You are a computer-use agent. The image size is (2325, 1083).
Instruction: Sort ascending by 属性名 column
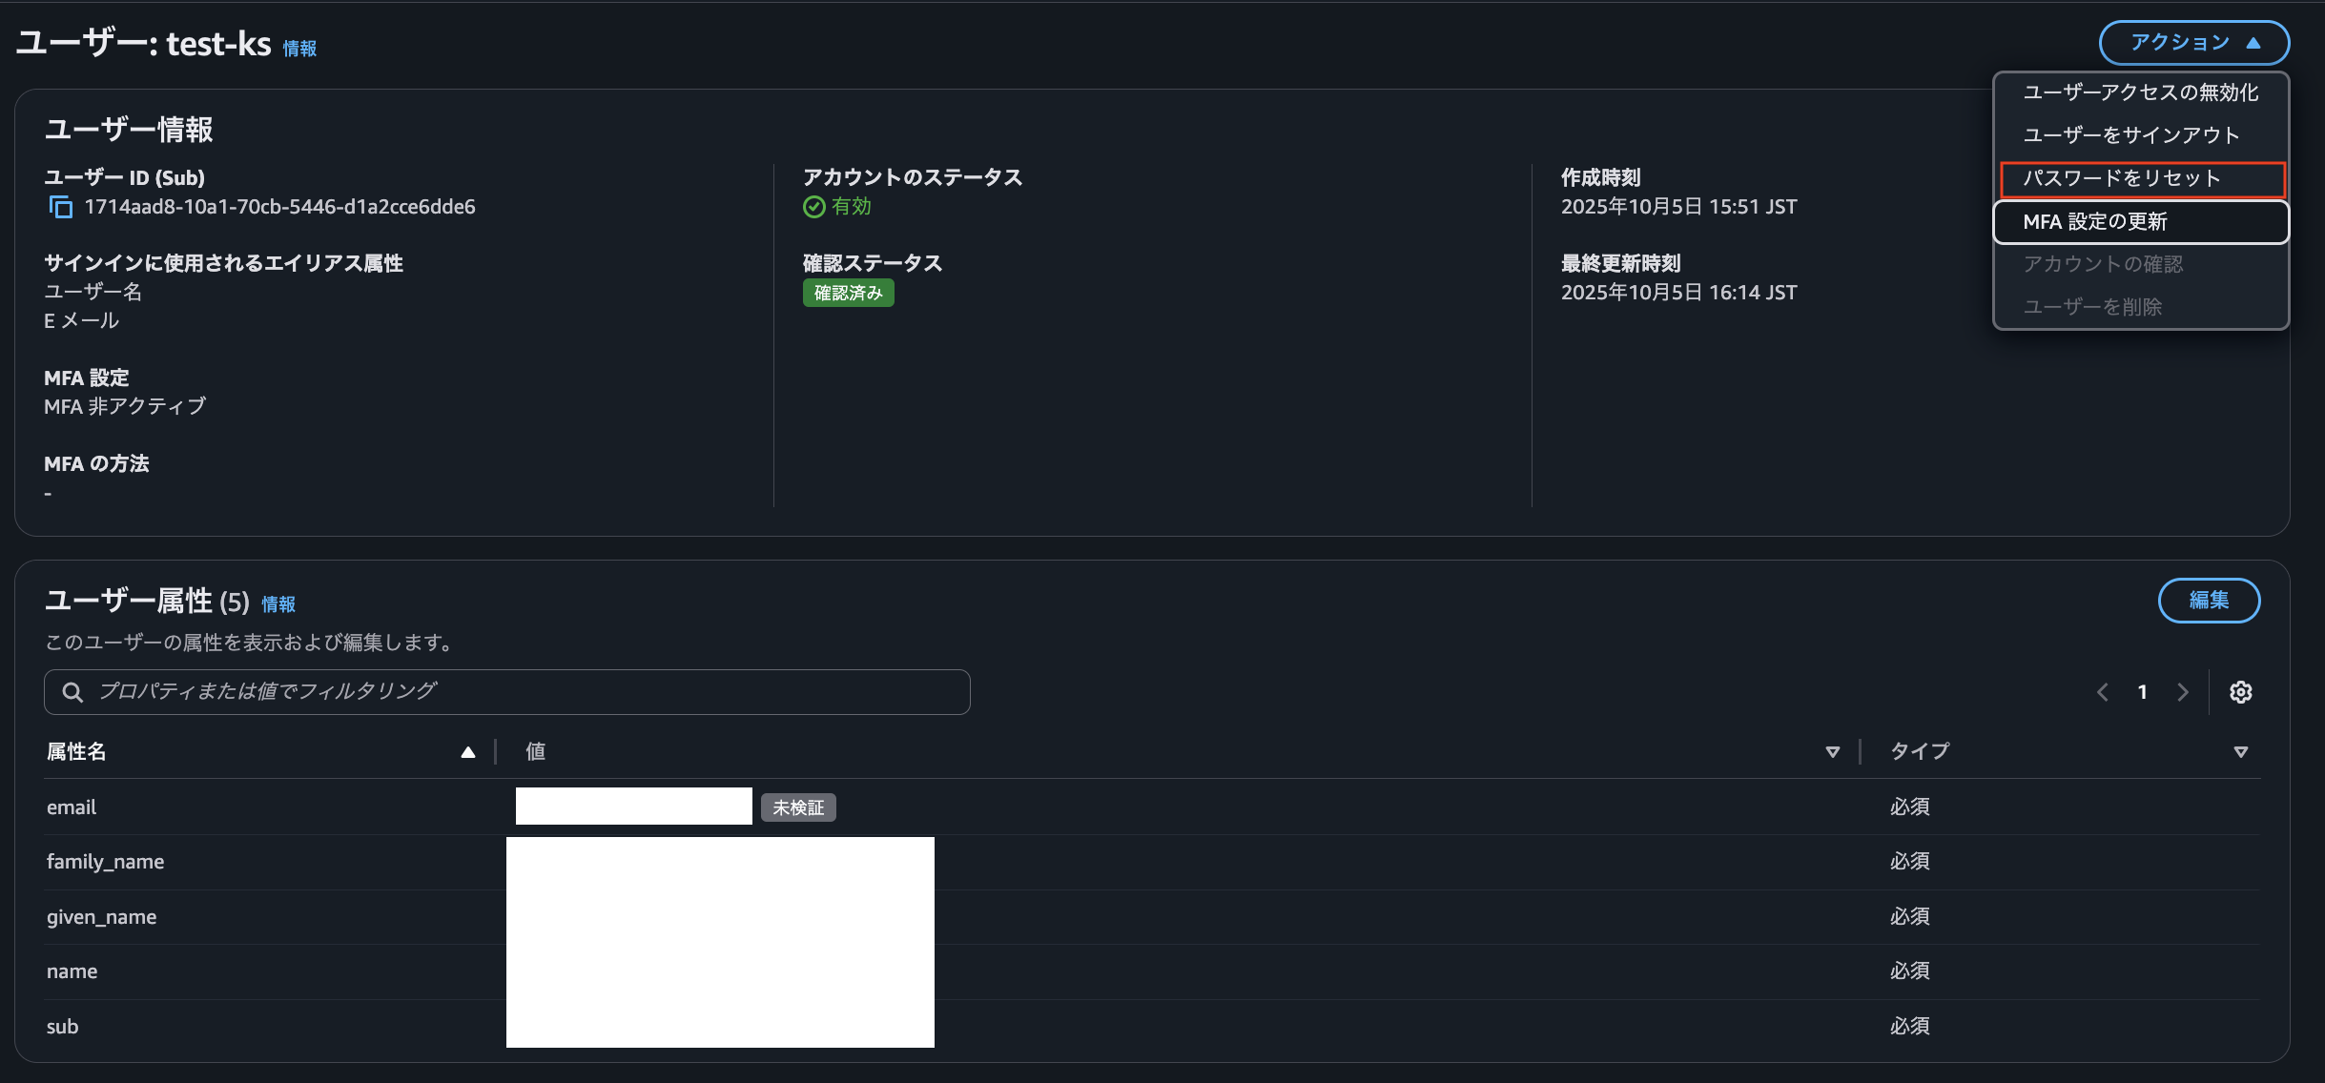[467, 752]
